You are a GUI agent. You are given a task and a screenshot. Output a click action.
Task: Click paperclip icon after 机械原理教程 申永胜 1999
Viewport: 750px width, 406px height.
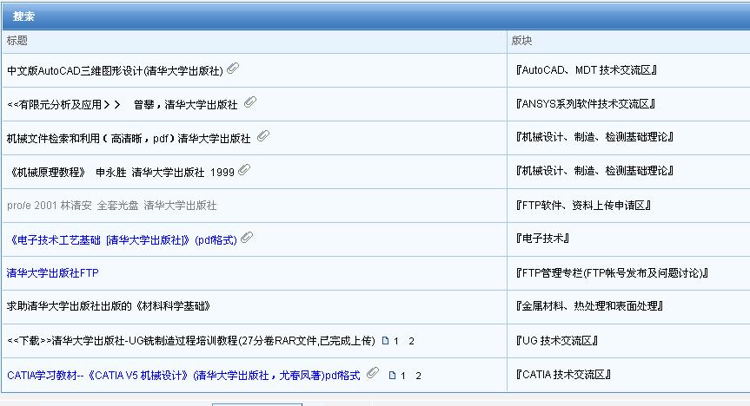[244, 170]
